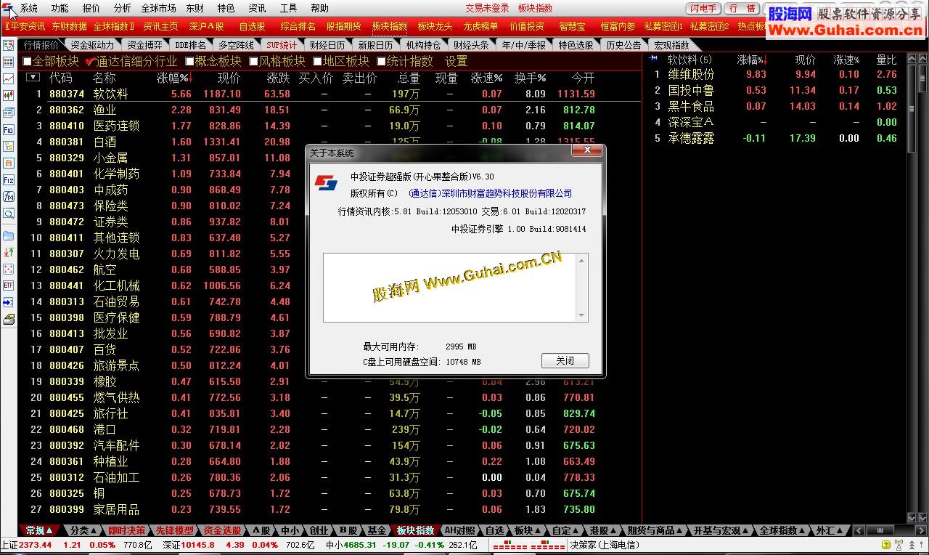
Task: Click the red dotted square sidebar icon
Action: (9, 269)
